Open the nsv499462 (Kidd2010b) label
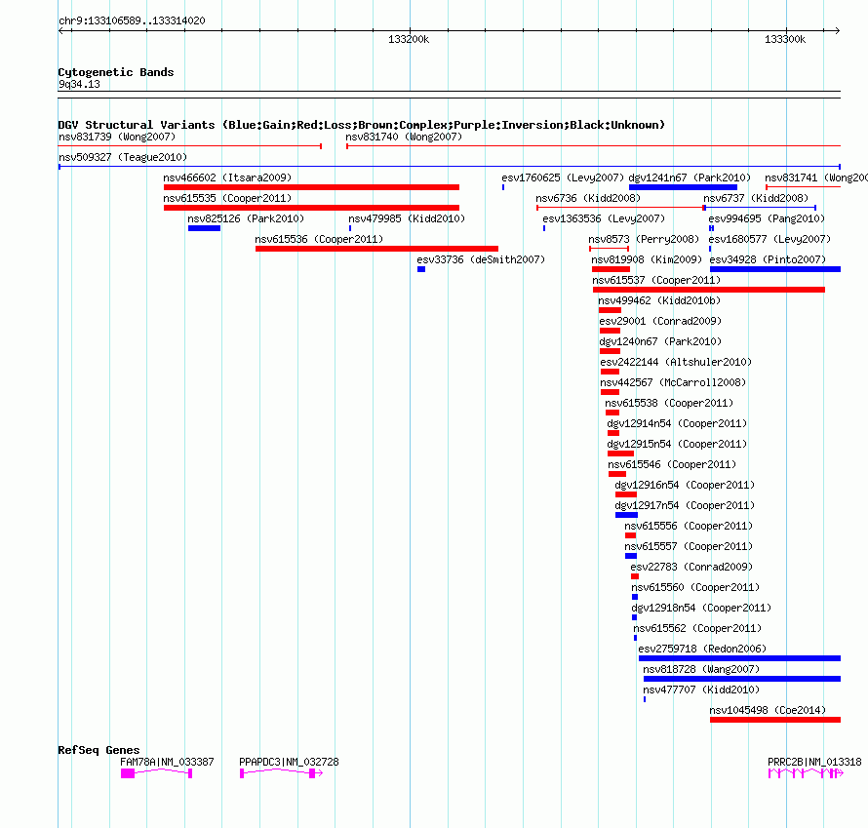868x828 pixels. 659,300
